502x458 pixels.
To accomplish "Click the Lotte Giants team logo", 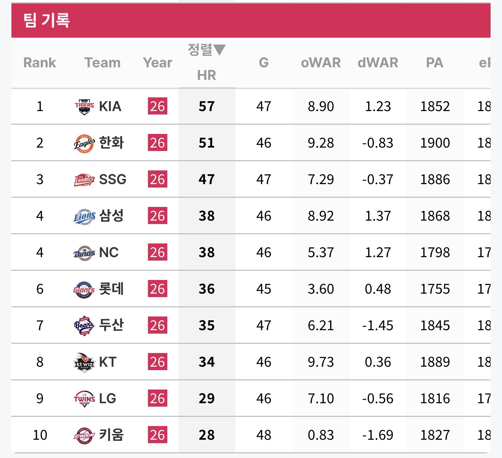I will point(84,289).
